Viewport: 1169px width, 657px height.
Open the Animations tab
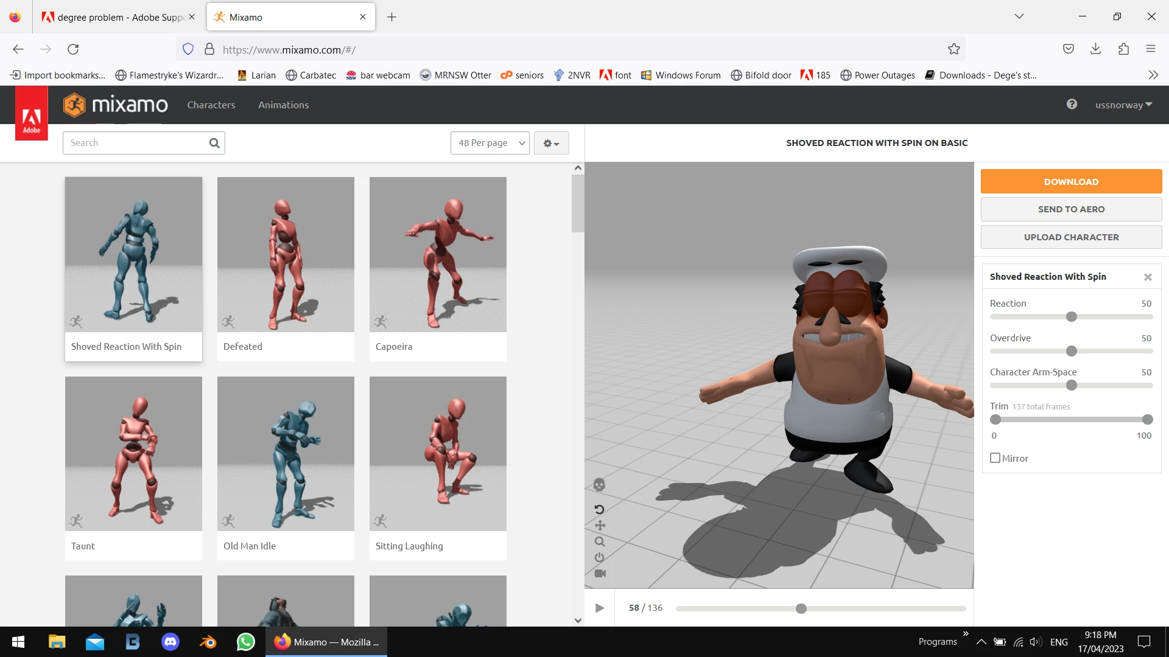(283, 105)
